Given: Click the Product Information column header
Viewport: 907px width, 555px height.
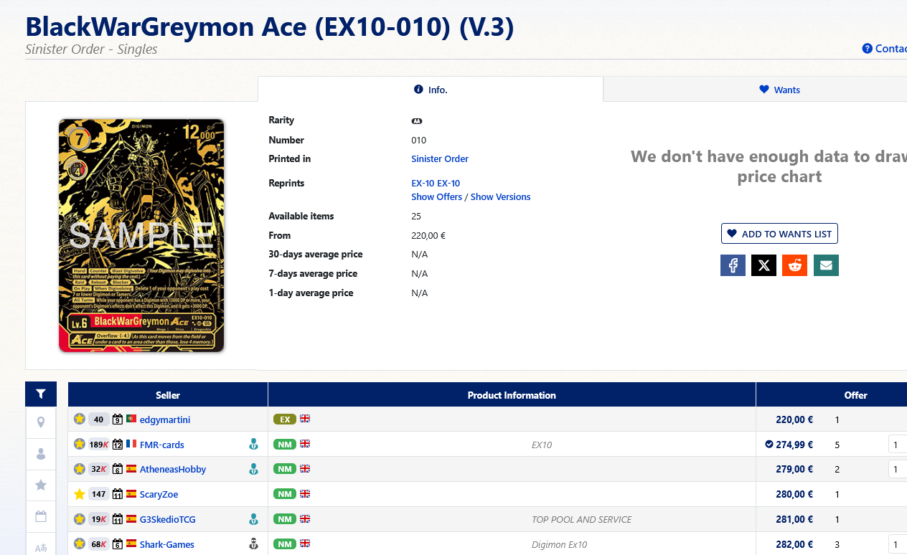Looking at the screenshot, I should tap(512, 395).
